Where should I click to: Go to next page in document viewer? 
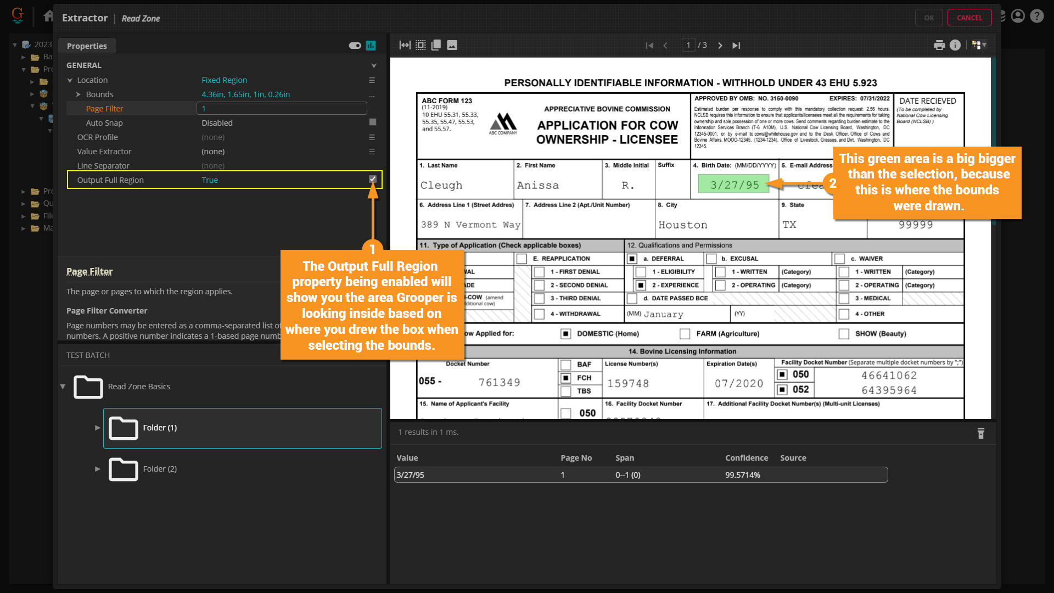point(720,46)
